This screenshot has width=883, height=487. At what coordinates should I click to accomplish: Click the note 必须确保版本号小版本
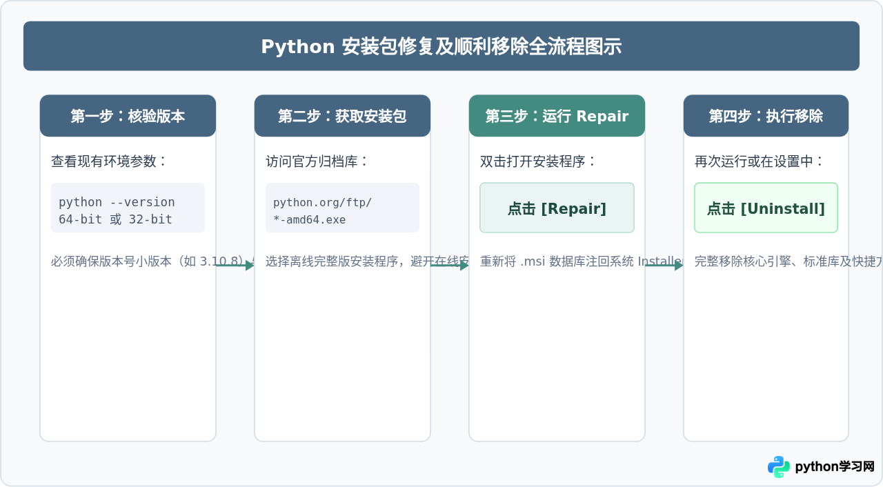point(112,261)
